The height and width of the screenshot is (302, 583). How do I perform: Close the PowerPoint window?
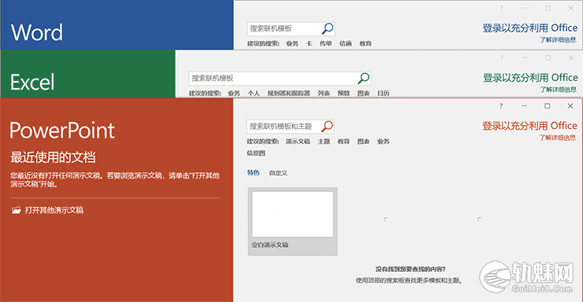tap(570, 106)
